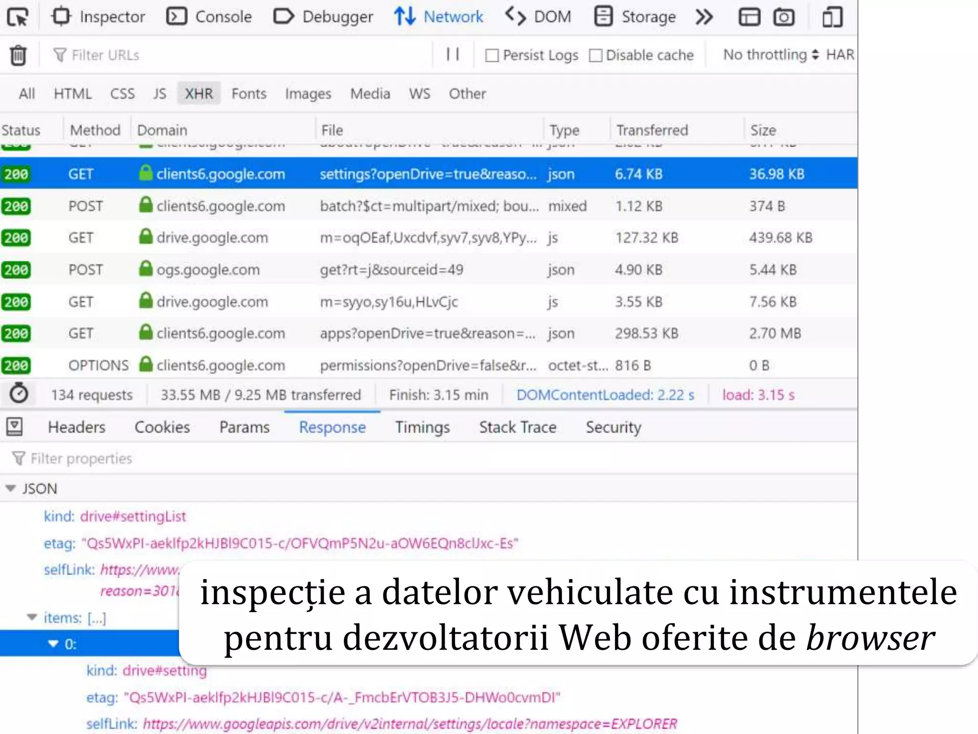This screenshot has height=734, width=978.
Task: Activate the element picker tool
Action: pos(18,17)
